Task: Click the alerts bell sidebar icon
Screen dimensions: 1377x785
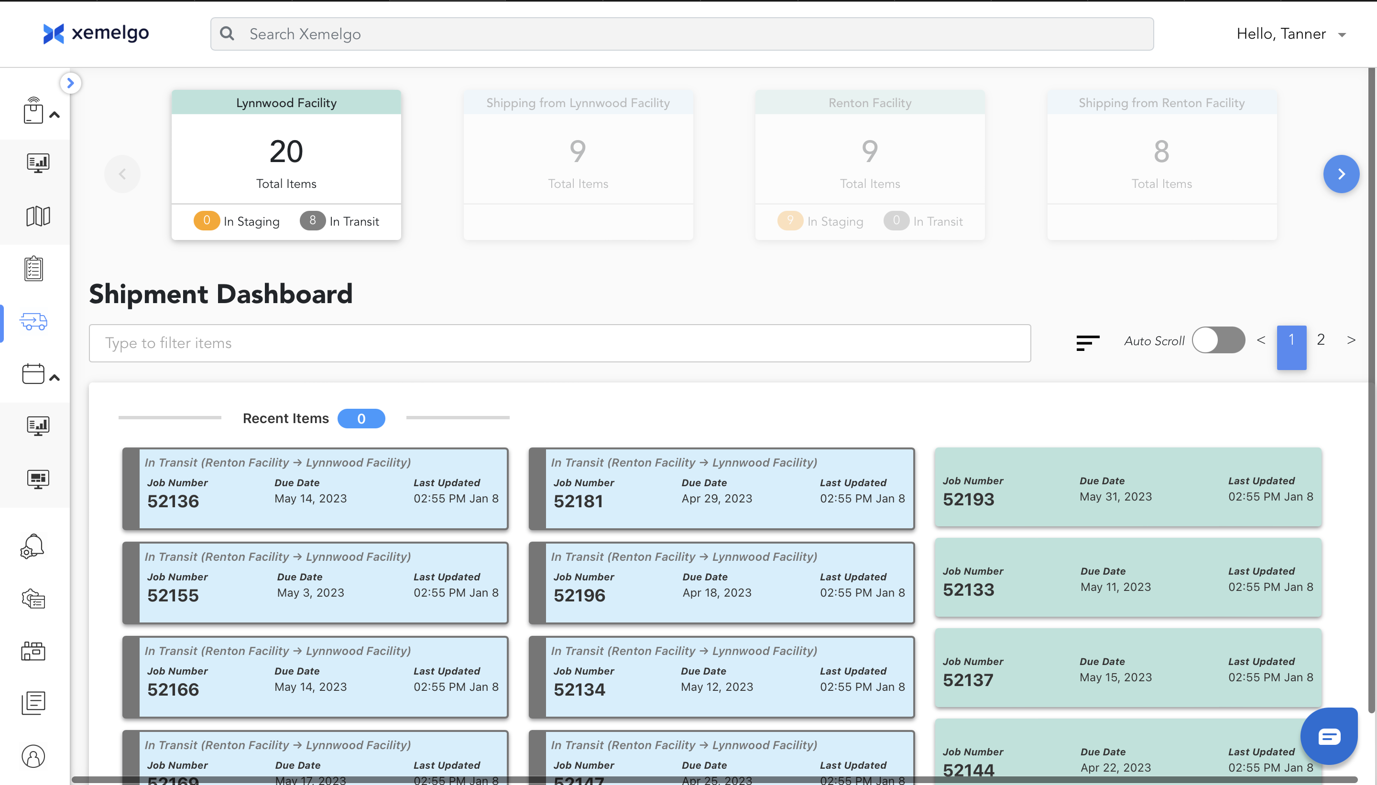Action: pos(33,546)
